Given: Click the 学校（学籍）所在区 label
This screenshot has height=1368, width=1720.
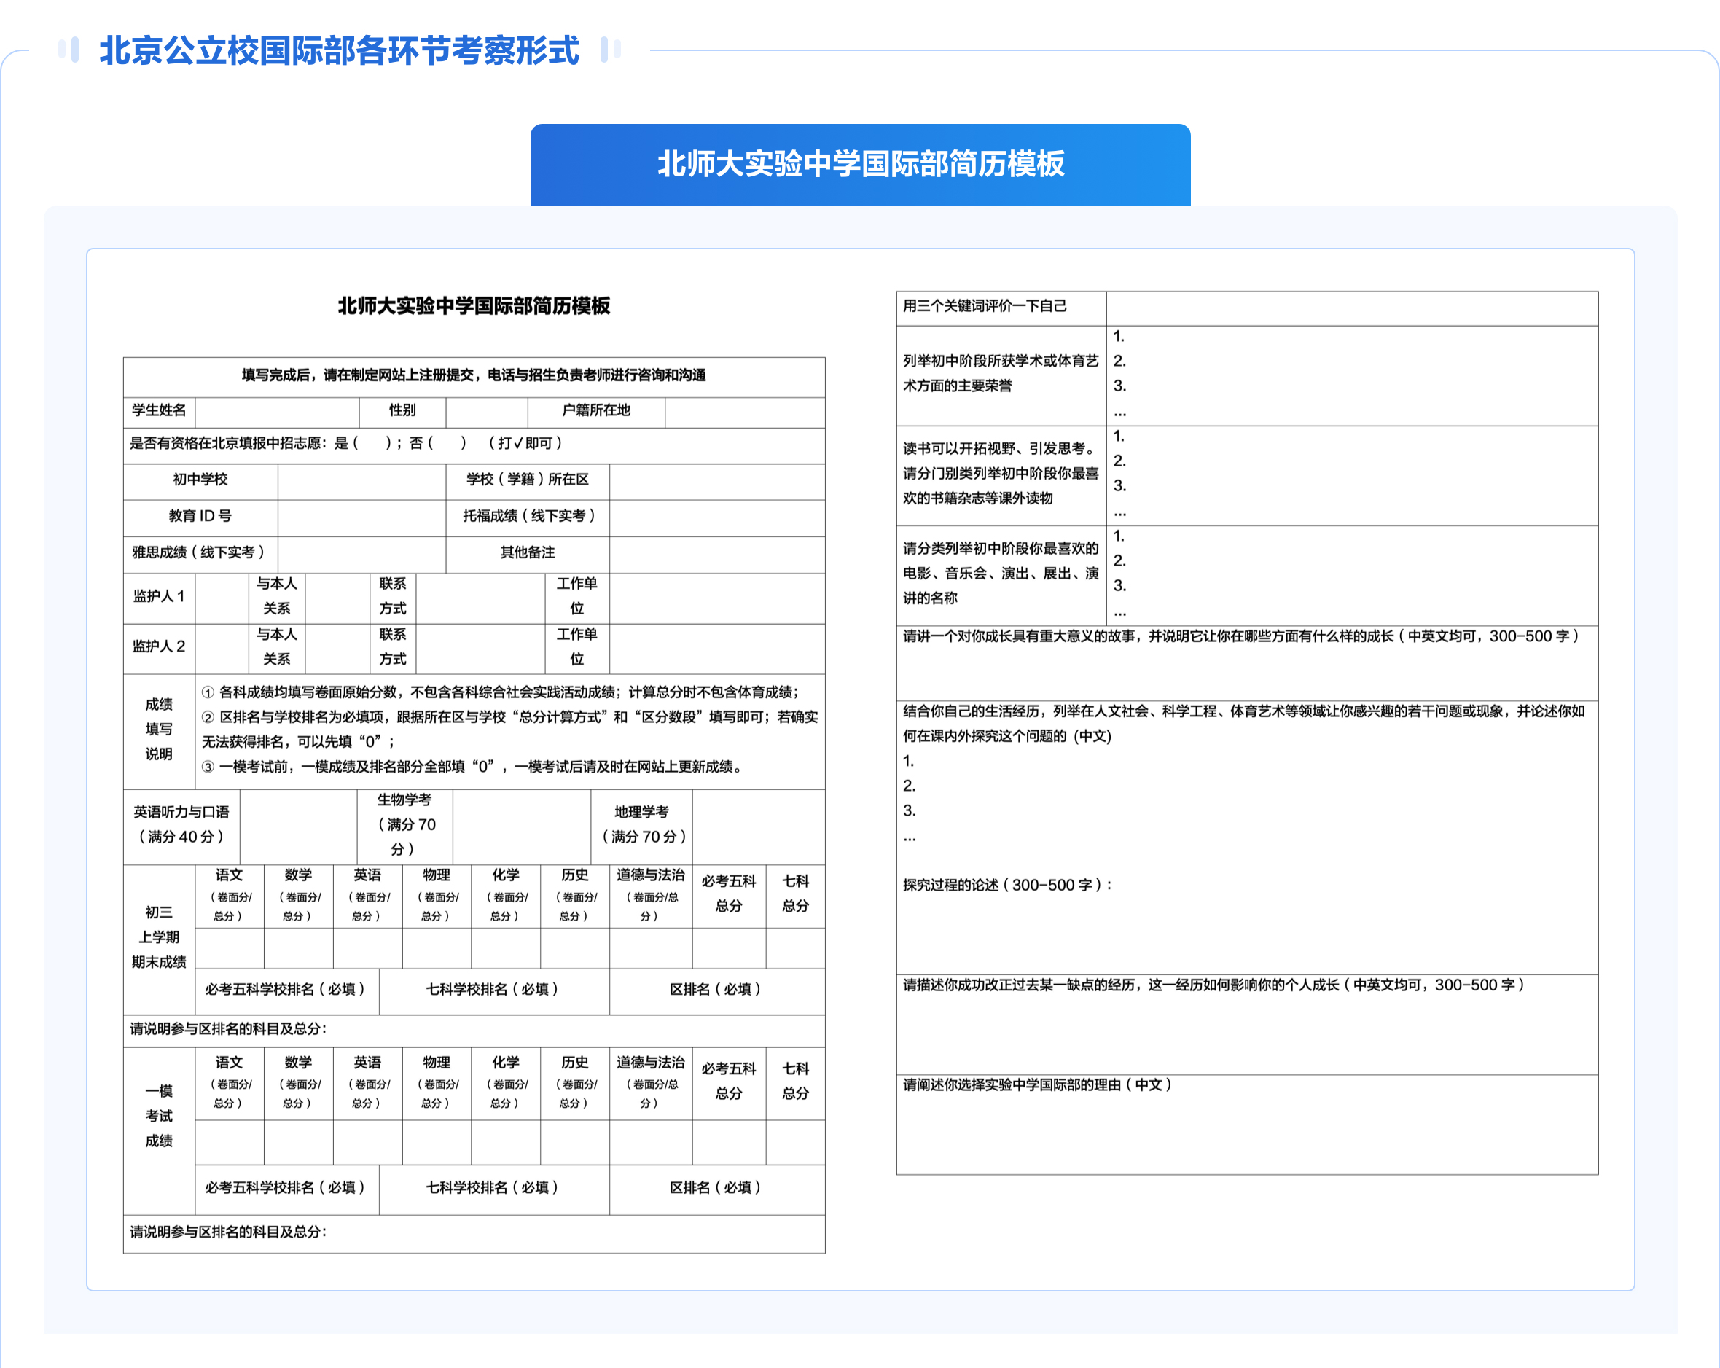Looking at the screenshot, I should [528, 480].
